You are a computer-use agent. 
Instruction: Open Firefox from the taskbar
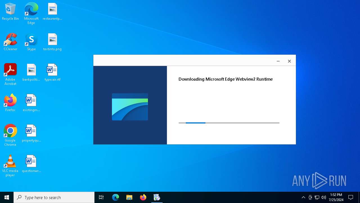point(143,197)
